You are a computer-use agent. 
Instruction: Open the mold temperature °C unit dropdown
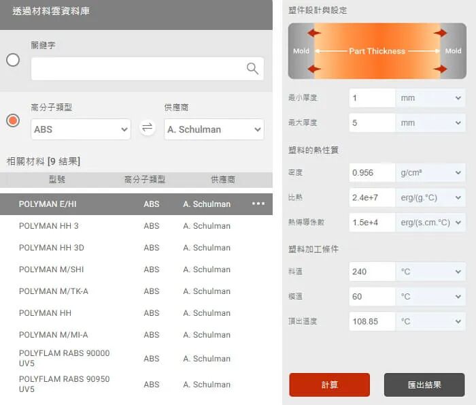click(x=430, y=297)
